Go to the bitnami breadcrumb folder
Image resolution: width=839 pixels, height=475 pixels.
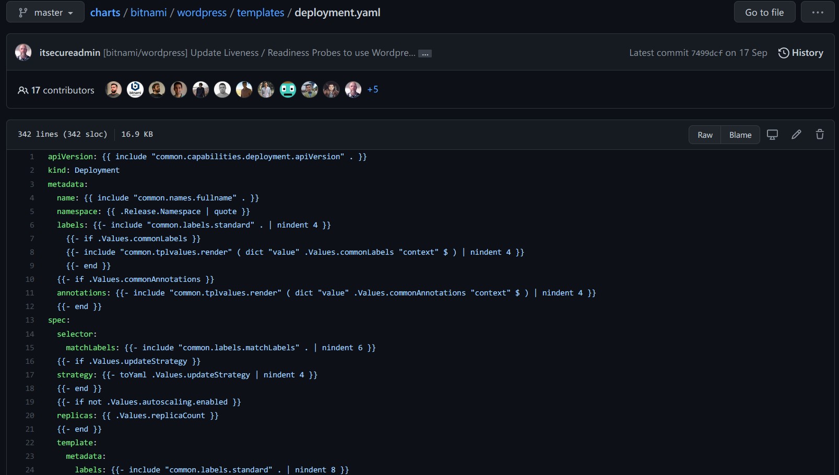[x=148, y=13]
